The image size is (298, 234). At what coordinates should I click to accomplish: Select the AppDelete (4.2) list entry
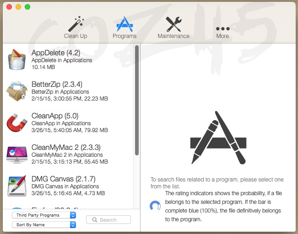68,59
